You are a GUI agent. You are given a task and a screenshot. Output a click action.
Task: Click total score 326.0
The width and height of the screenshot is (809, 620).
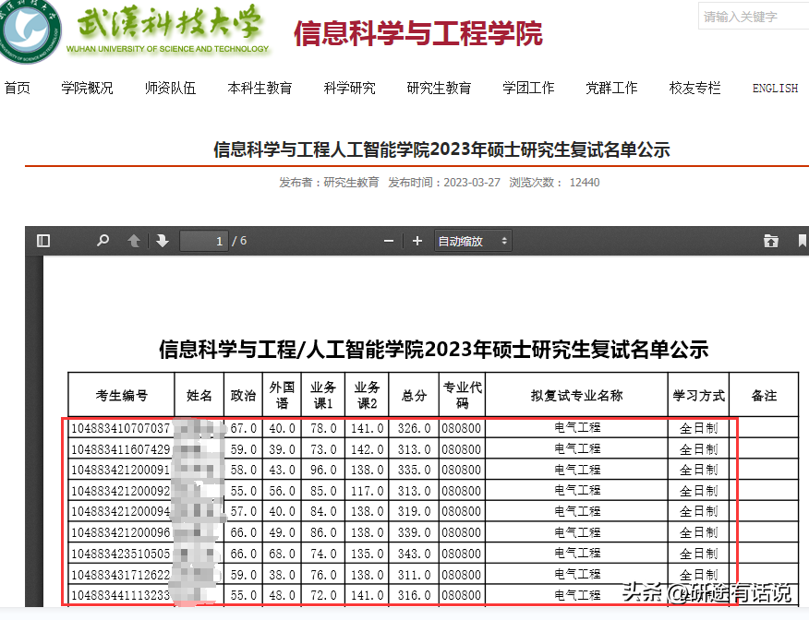414,428
